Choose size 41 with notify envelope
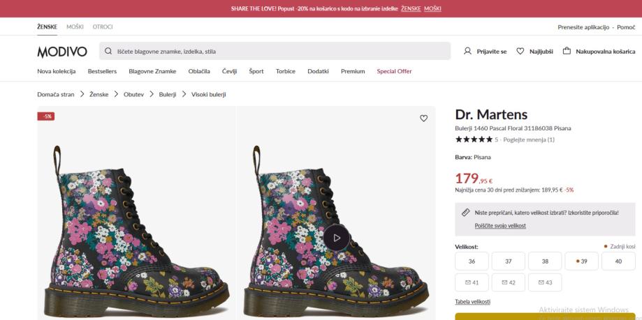Viewport: 642px width, 320px height. pyautogui.click(x=472, y=282)
